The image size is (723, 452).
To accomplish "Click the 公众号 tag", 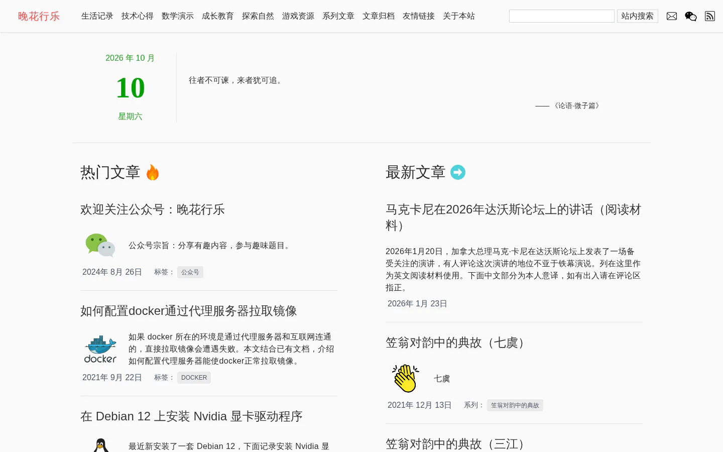I will (x=190, y=272).
